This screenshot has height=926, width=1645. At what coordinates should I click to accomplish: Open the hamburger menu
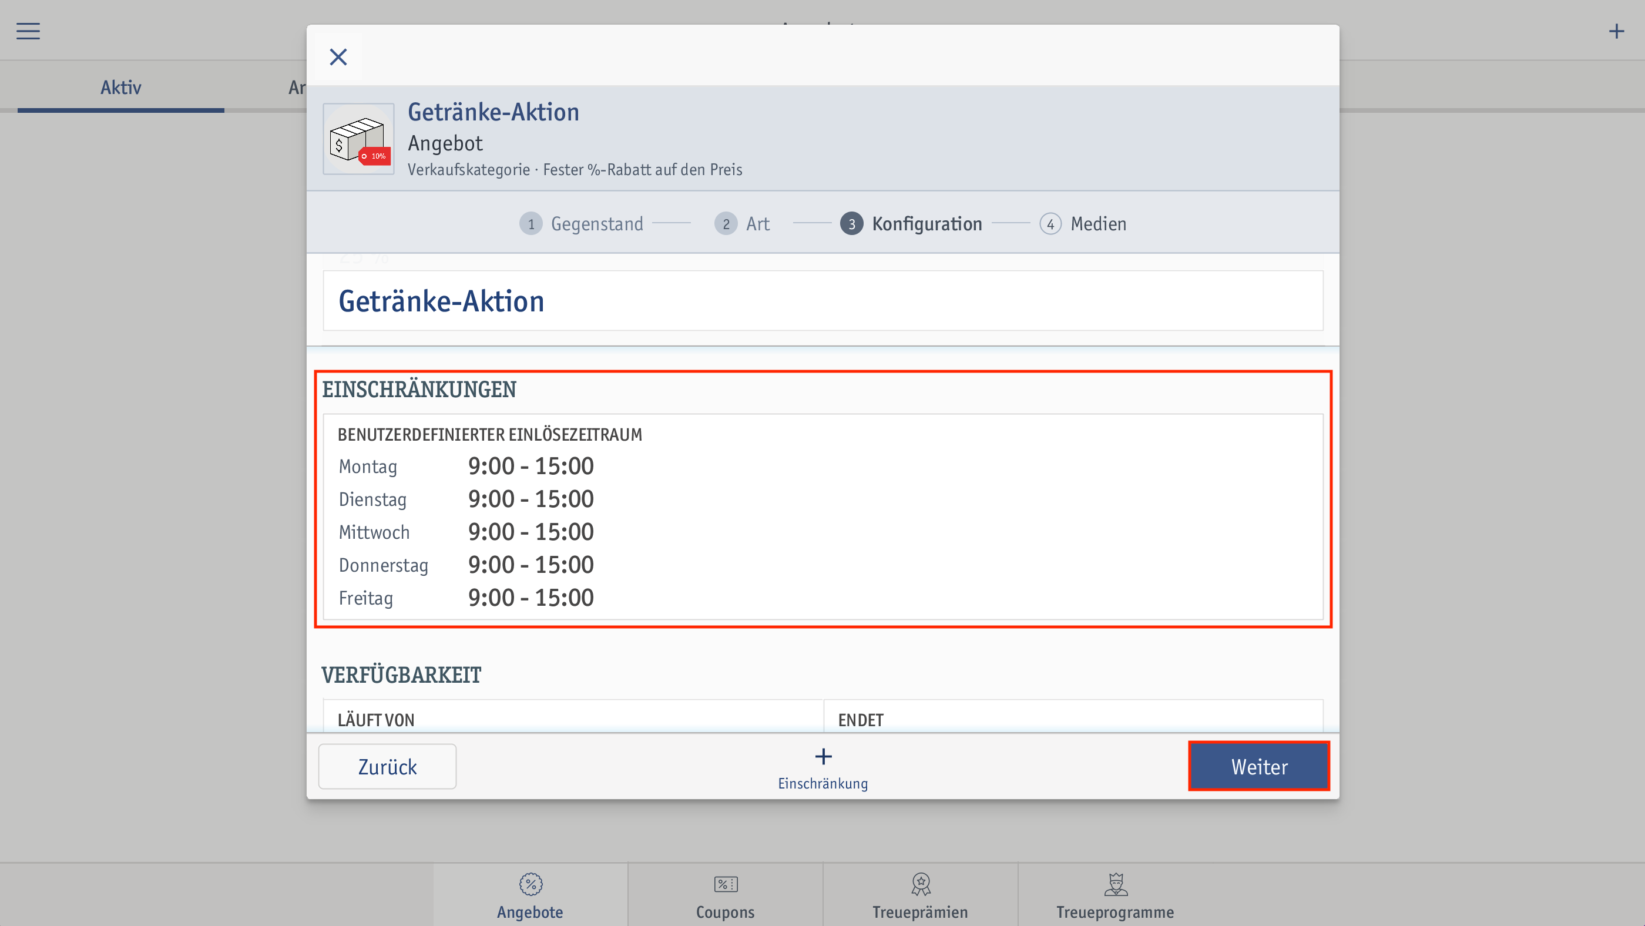click(x=28, y=31)
